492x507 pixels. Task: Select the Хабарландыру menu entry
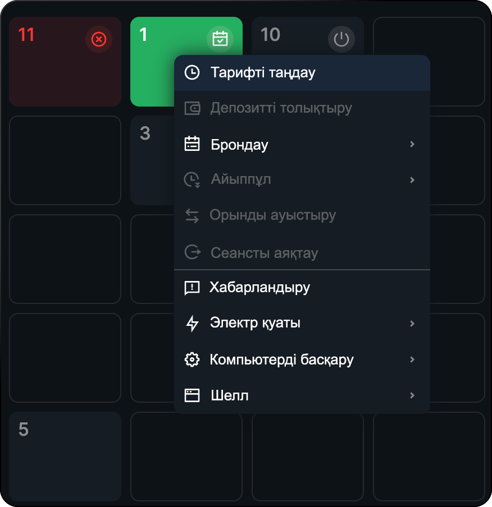(x=302, y=288)
